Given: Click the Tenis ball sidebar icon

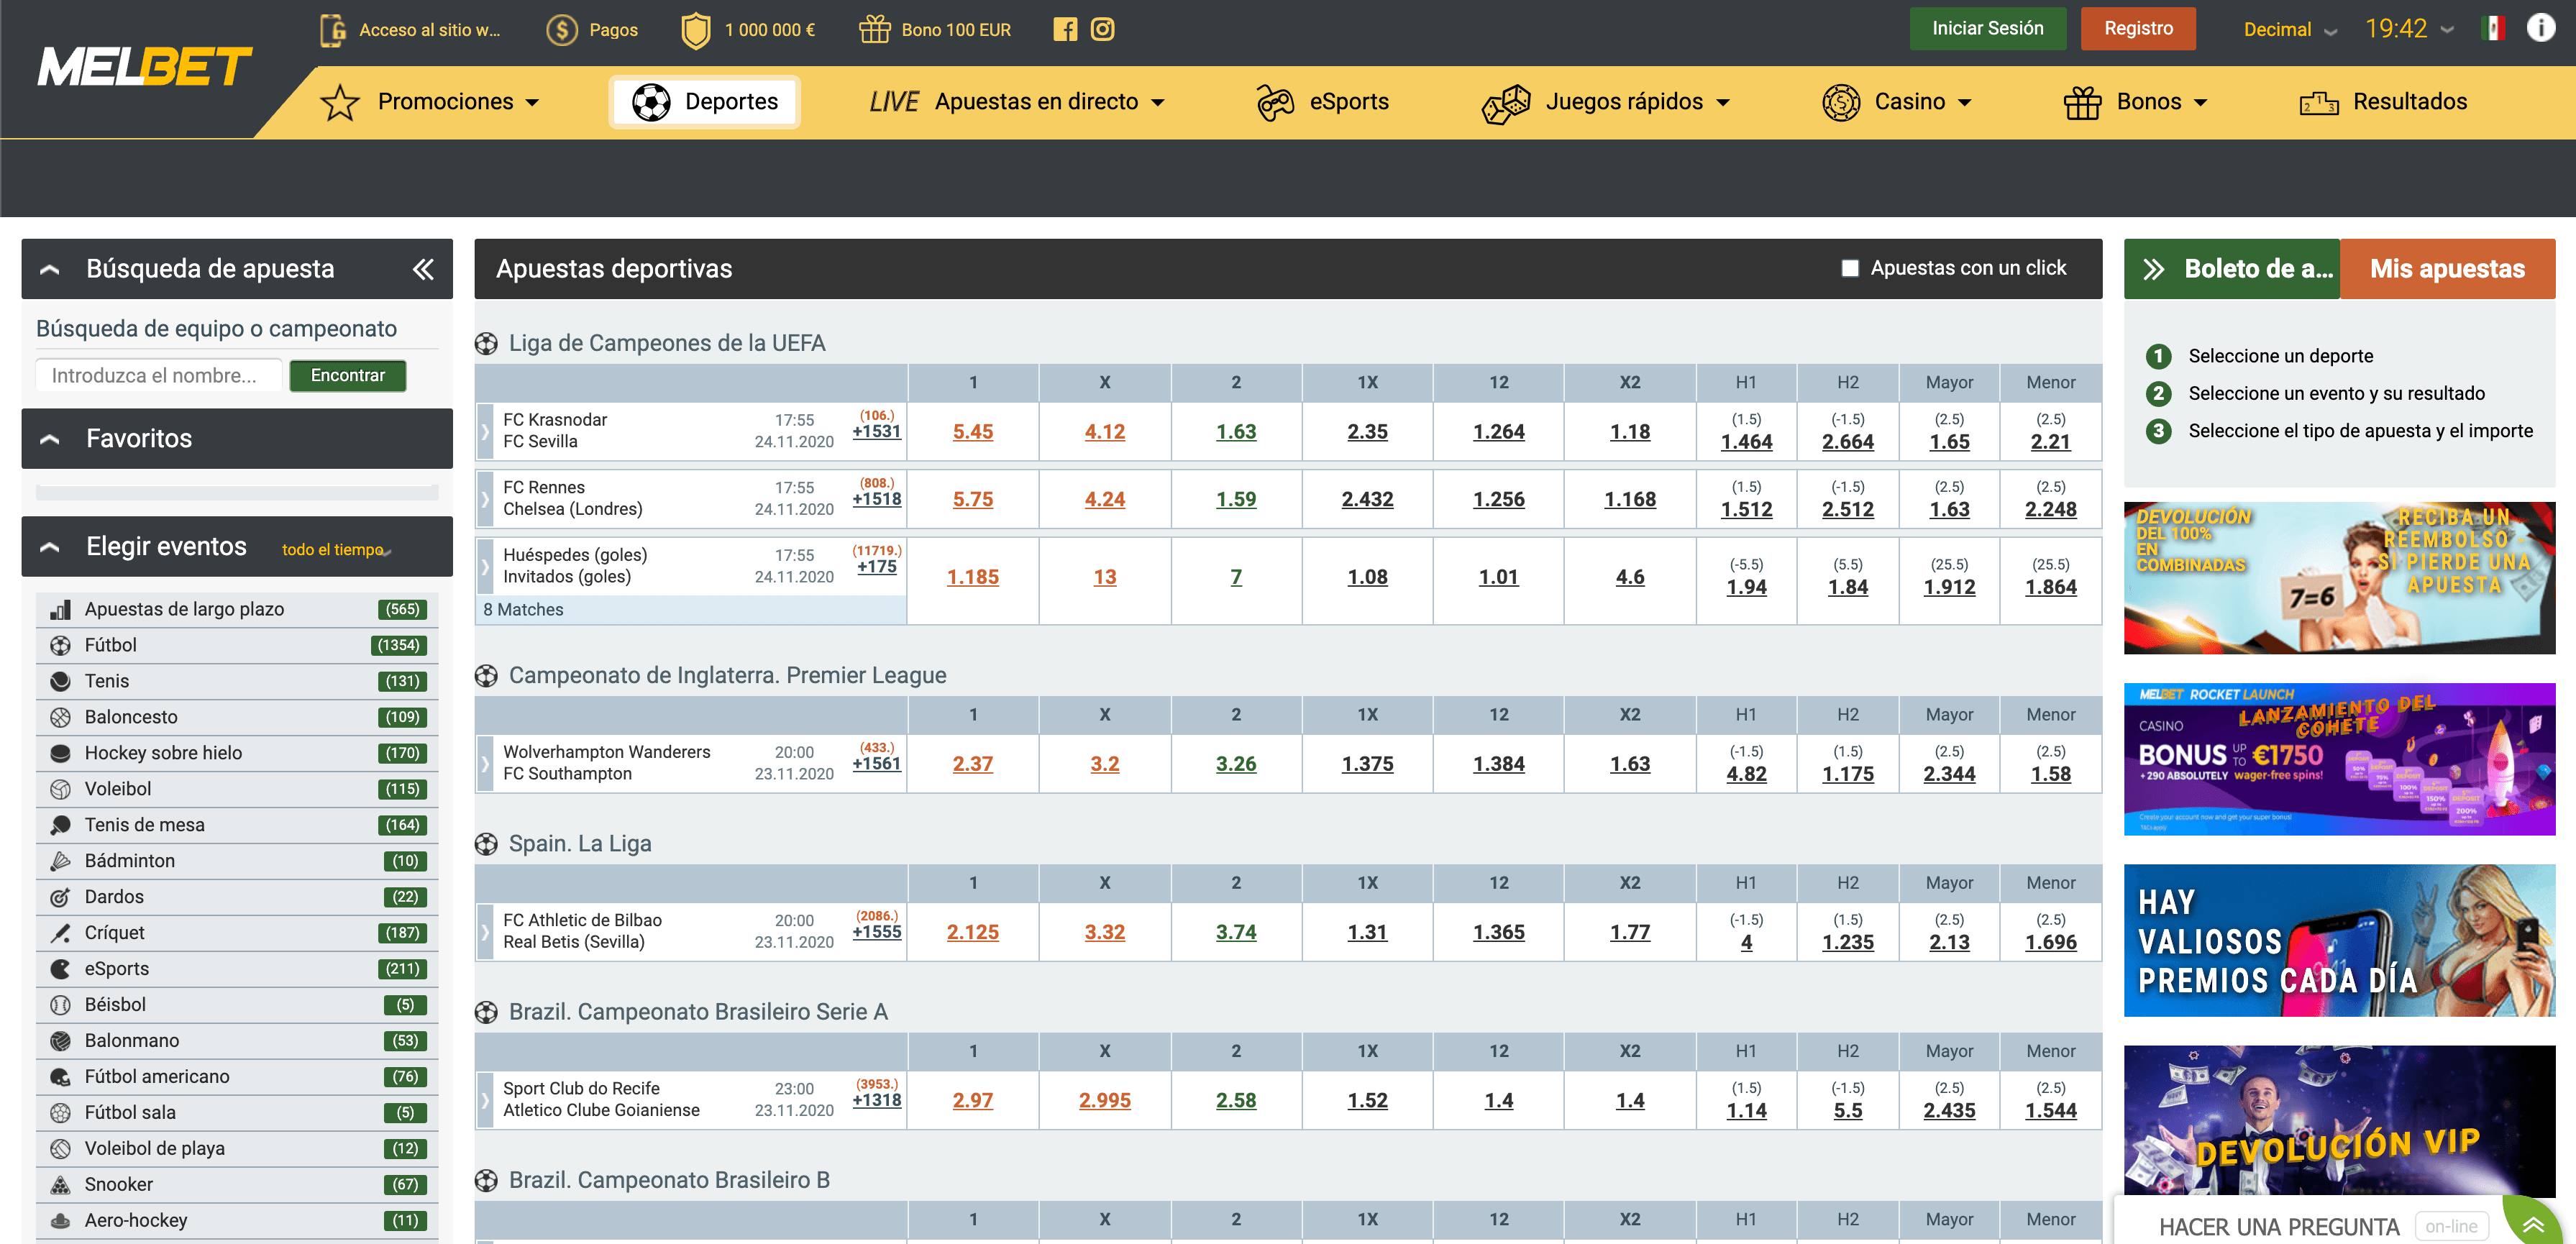Looking at the screenshot, I should [x=61, y=681].
